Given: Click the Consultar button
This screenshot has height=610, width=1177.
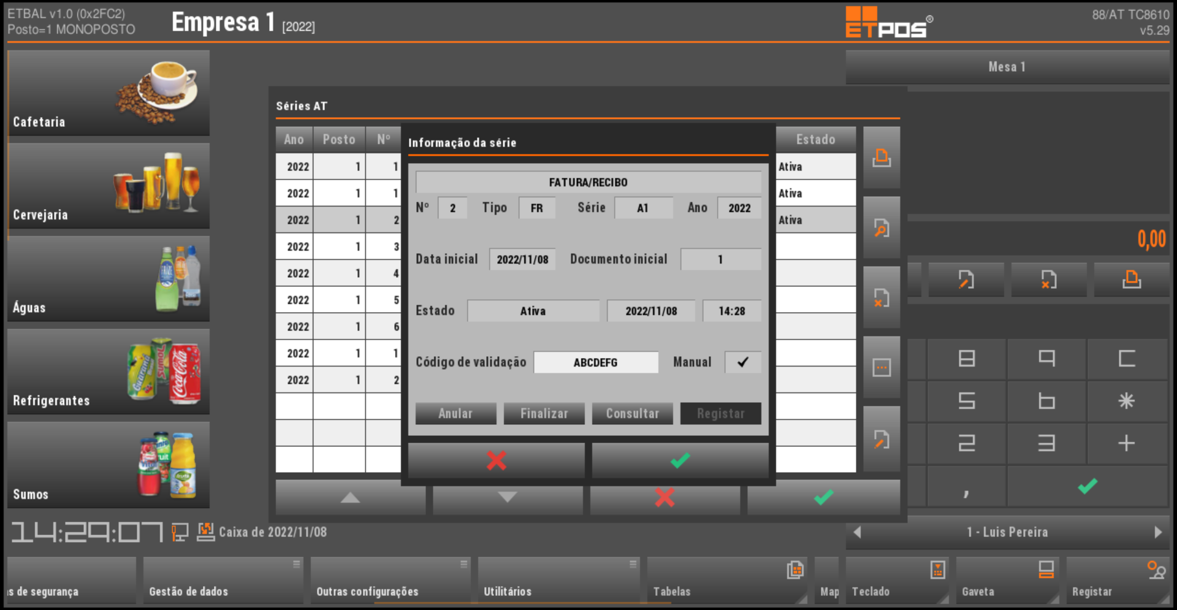Looking at the screenshot, I should [x=632, y=413].
